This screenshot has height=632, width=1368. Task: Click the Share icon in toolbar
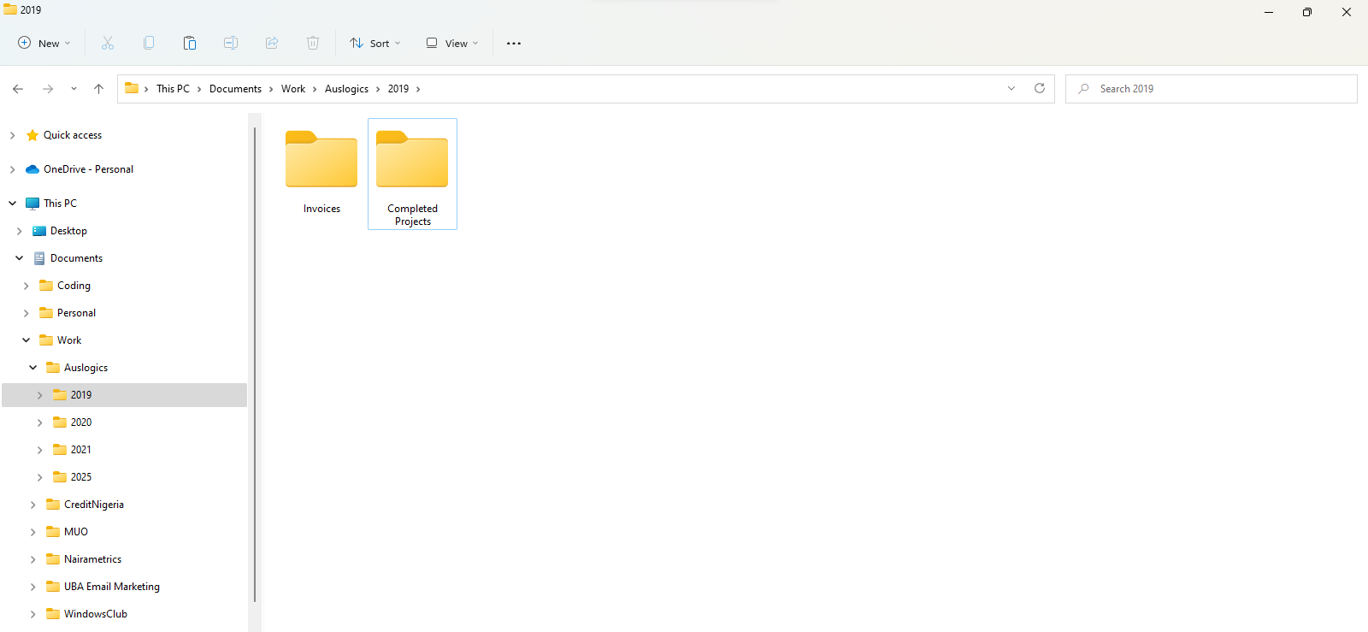tap(272, 43)
